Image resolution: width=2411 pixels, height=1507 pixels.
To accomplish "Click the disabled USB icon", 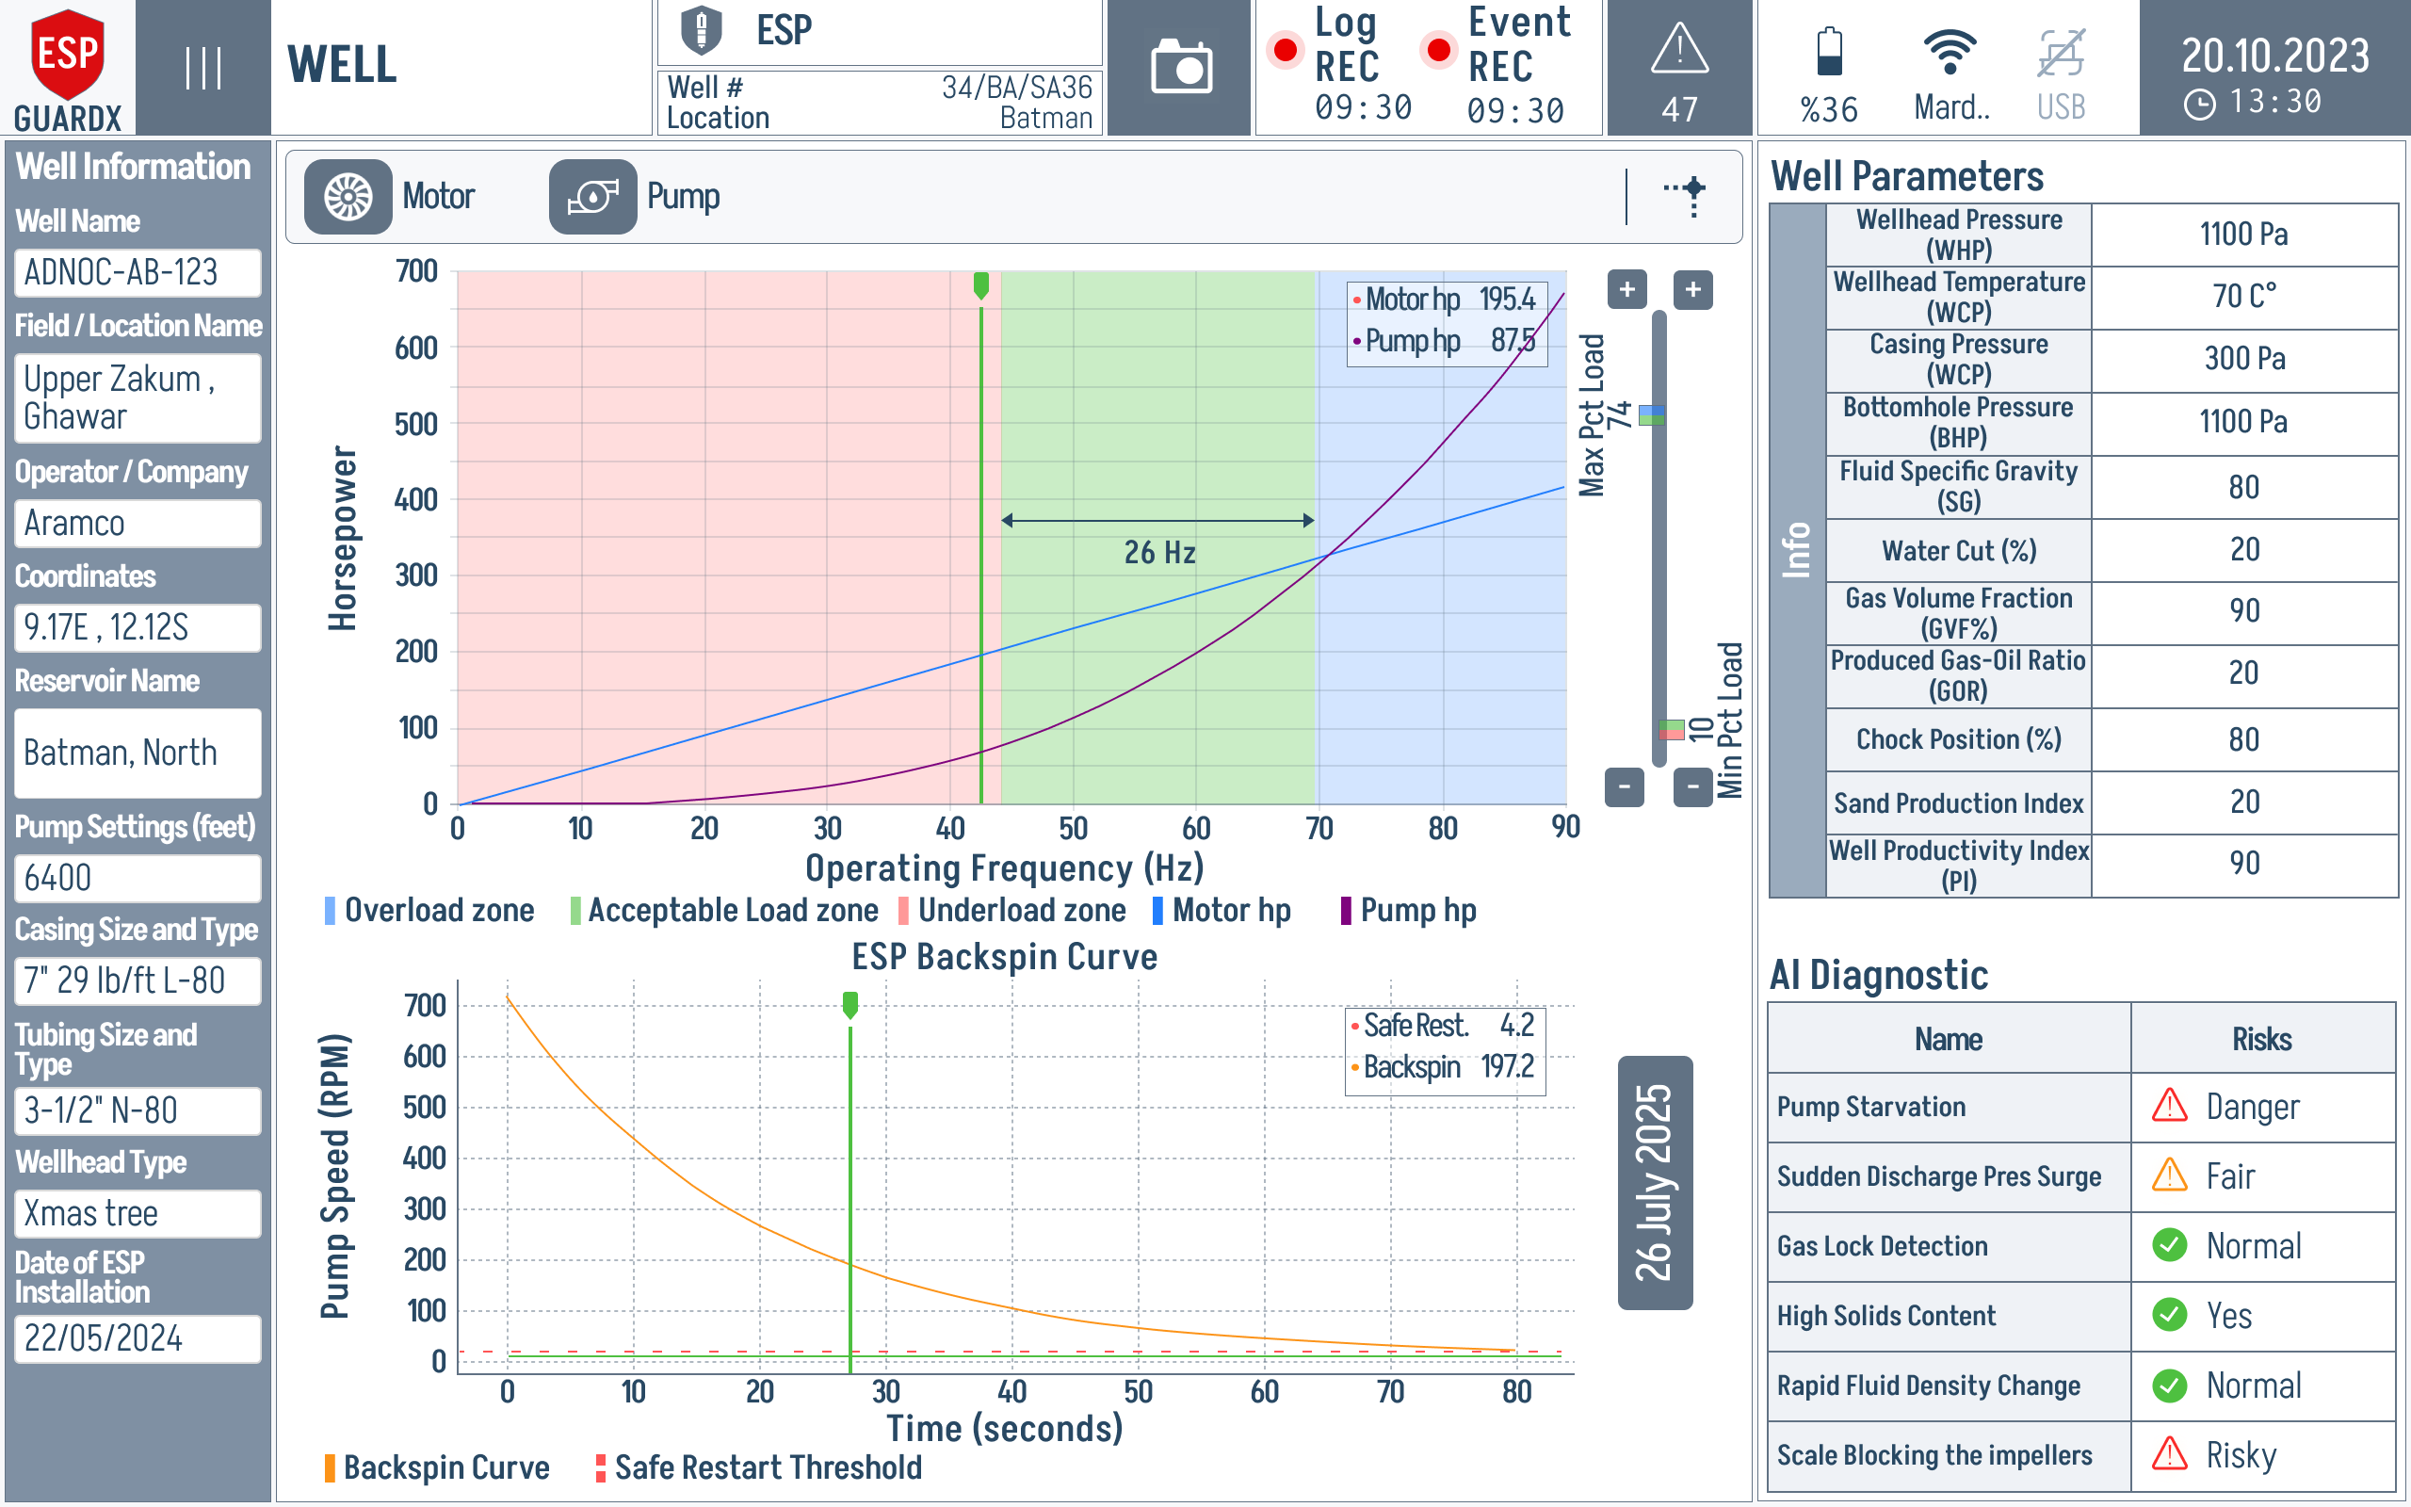I will tap(2061, 54).
